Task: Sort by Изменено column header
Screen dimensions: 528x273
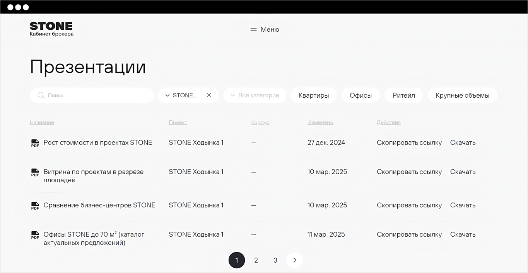Action: (320, 122)
